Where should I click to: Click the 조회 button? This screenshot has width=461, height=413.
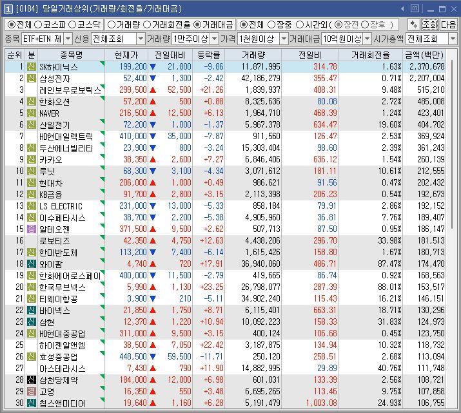[430, 24]
